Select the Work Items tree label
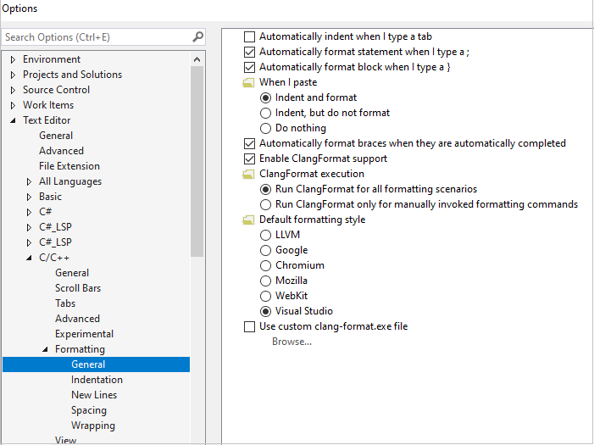Screen dimensions: 594x445 point(48,104)
